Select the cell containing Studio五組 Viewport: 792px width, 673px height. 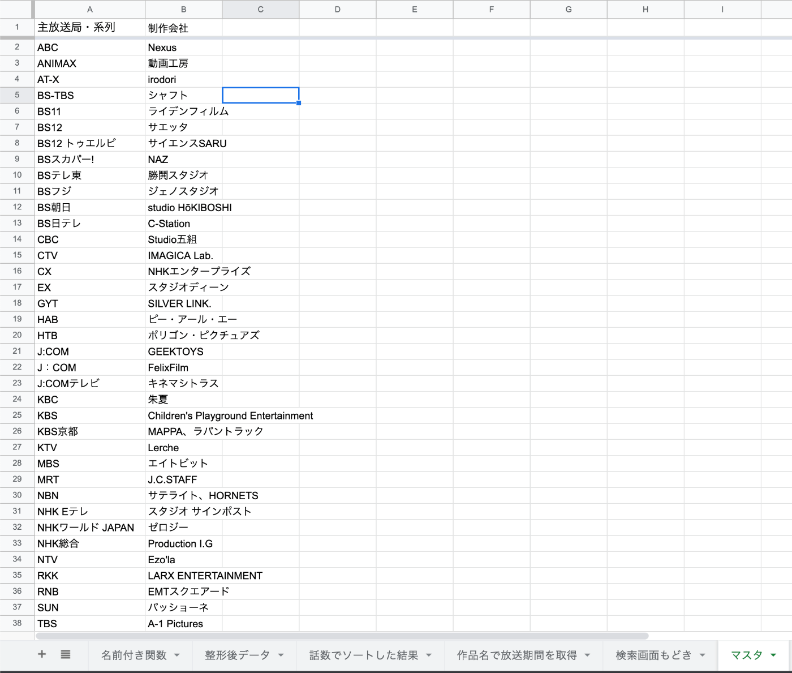(184, 239)
